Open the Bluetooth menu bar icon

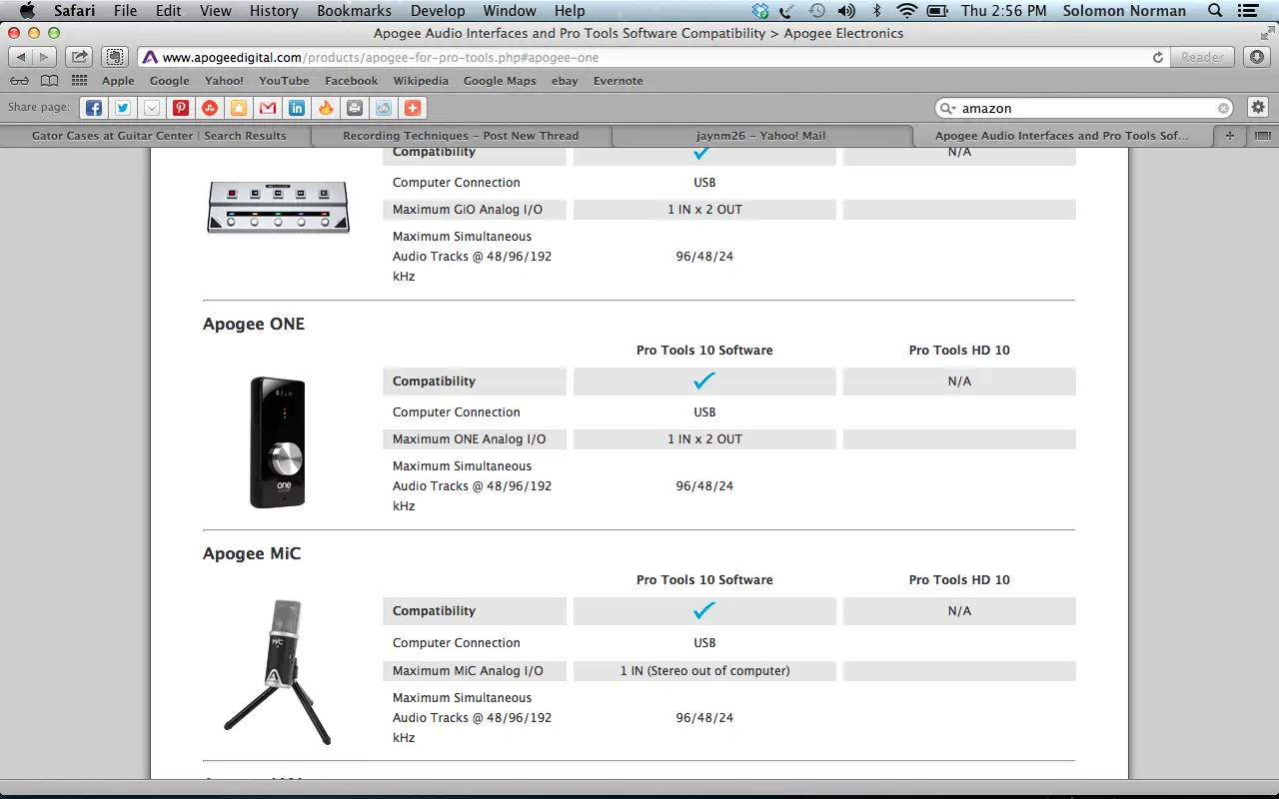pyautogui.click(x=876, y=11)
